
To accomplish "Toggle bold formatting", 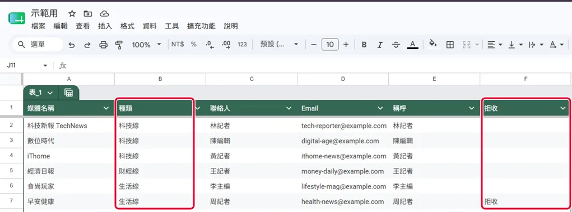I will click(x=364, y=45).
